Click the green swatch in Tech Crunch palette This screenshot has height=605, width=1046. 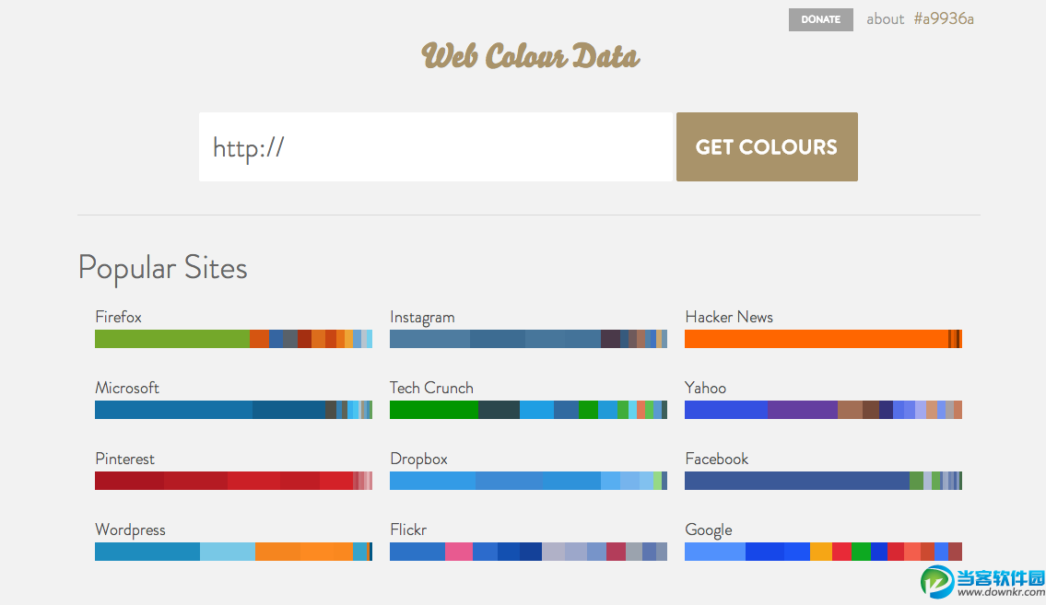[x=433, y=410]
